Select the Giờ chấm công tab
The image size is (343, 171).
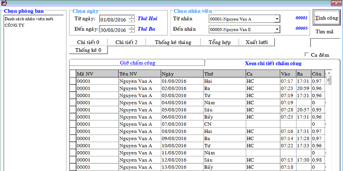[x=137, y=63]
